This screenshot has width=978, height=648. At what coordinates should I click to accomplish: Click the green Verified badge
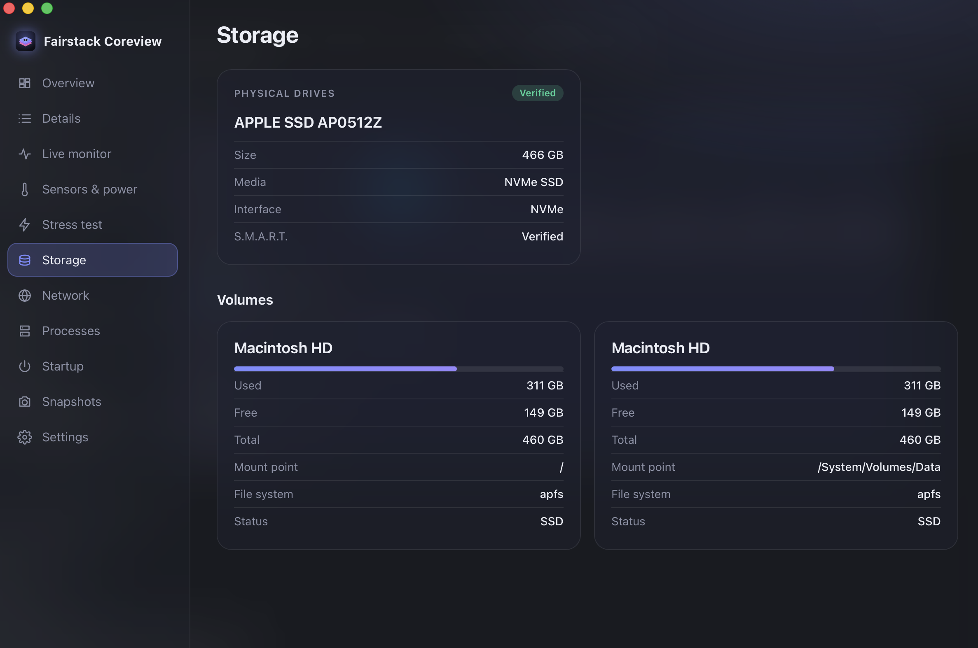point(538,93)
